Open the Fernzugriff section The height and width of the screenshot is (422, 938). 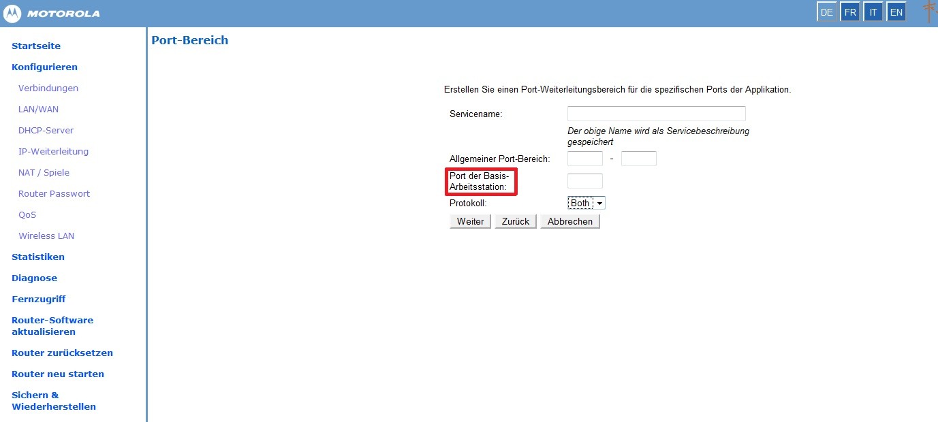[38, 299]
